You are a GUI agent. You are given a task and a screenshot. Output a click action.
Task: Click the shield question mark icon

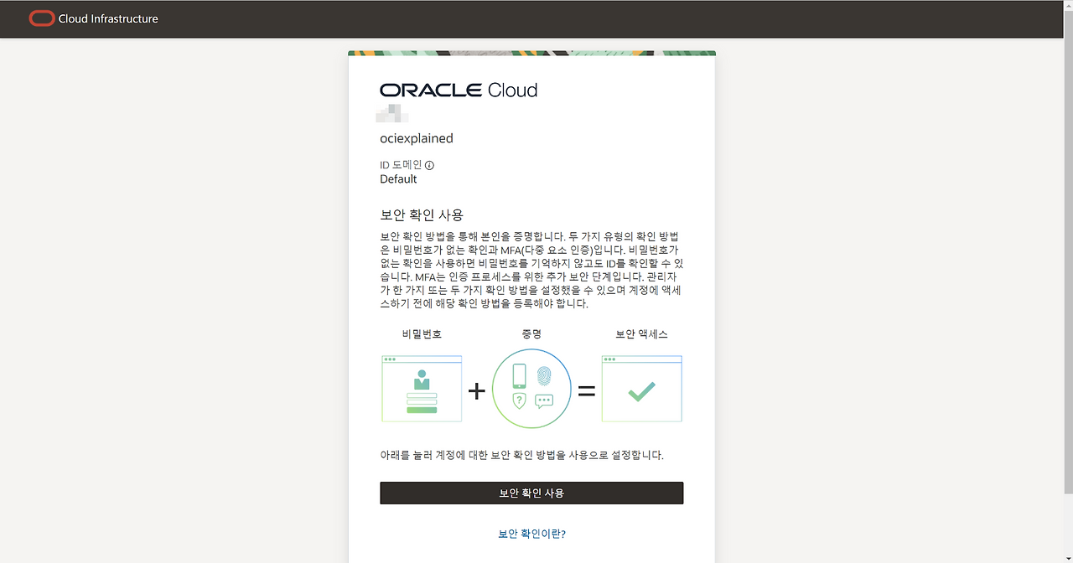click(x=519, y=400)
